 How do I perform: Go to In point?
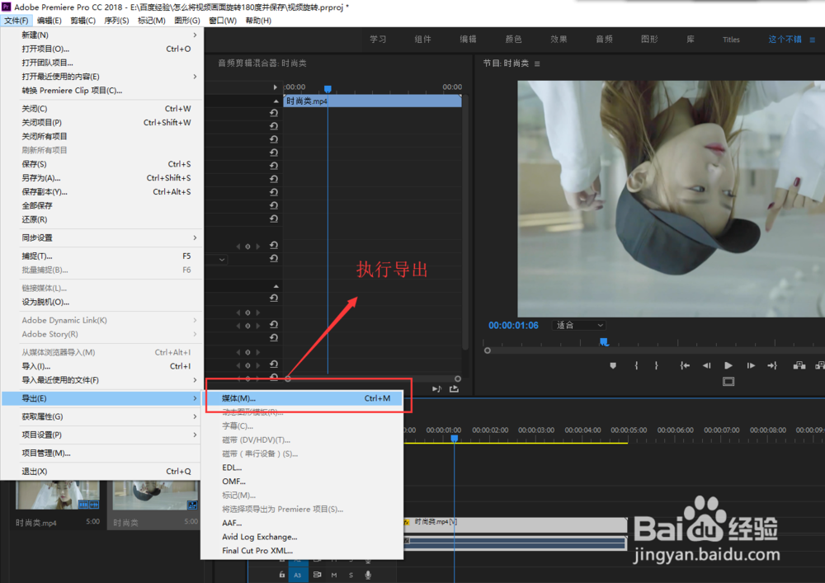point(685,365)
